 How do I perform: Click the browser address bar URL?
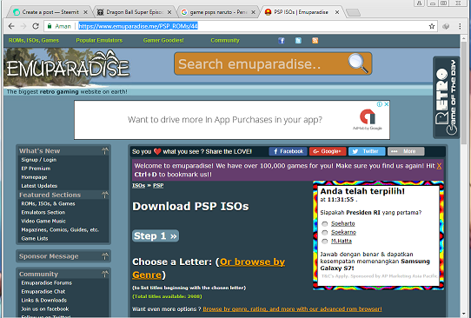(138, 26)
